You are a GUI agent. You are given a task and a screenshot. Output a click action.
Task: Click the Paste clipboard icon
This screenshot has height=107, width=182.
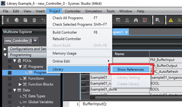tap(25, 20)
